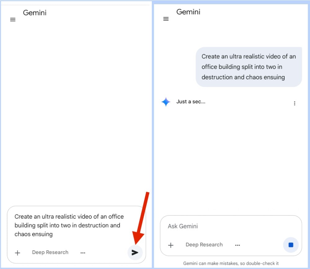
Task: Click plus icon in right Ask Gemini box
Action: (x=170, y=245)
